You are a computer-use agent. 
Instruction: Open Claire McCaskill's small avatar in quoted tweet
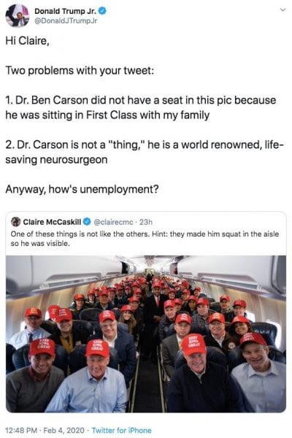(x=16, y=221)
